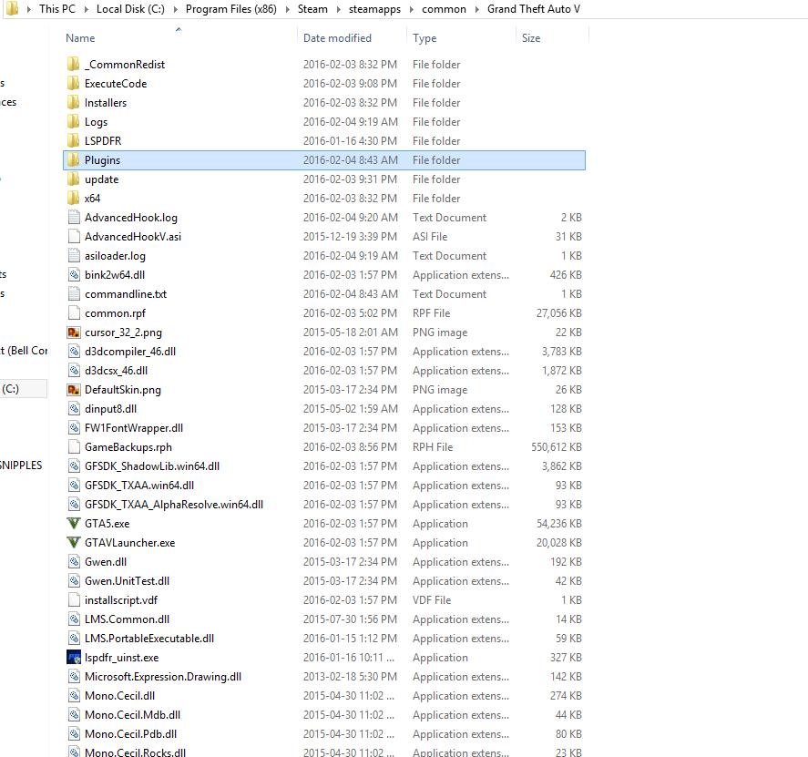Screen dimensions: 808x757
Task: Click the bink2w64.dll file icon
Action: tap(74, 275)
